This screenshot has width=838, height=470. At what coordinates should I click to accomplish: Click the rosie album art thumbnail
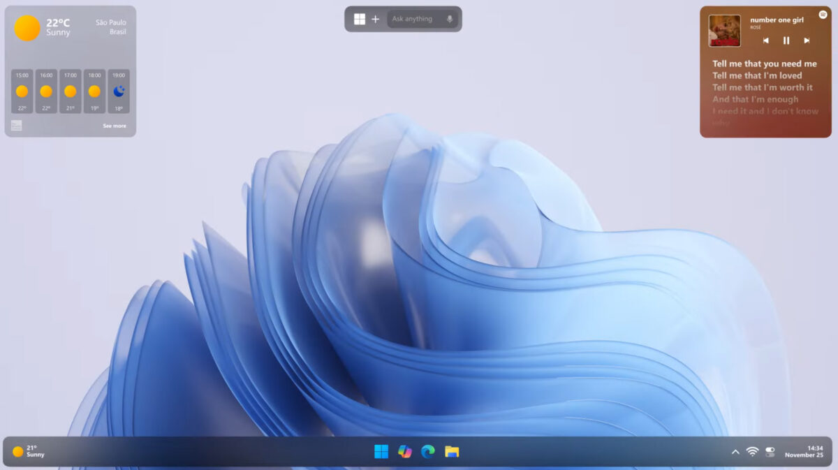(725, 31)
